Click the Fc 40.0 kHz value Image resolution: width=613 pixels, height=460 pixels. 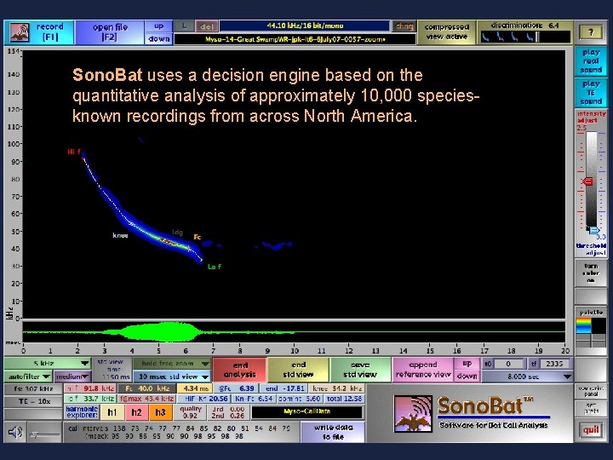pyautogui.click(x=146, y=388)
